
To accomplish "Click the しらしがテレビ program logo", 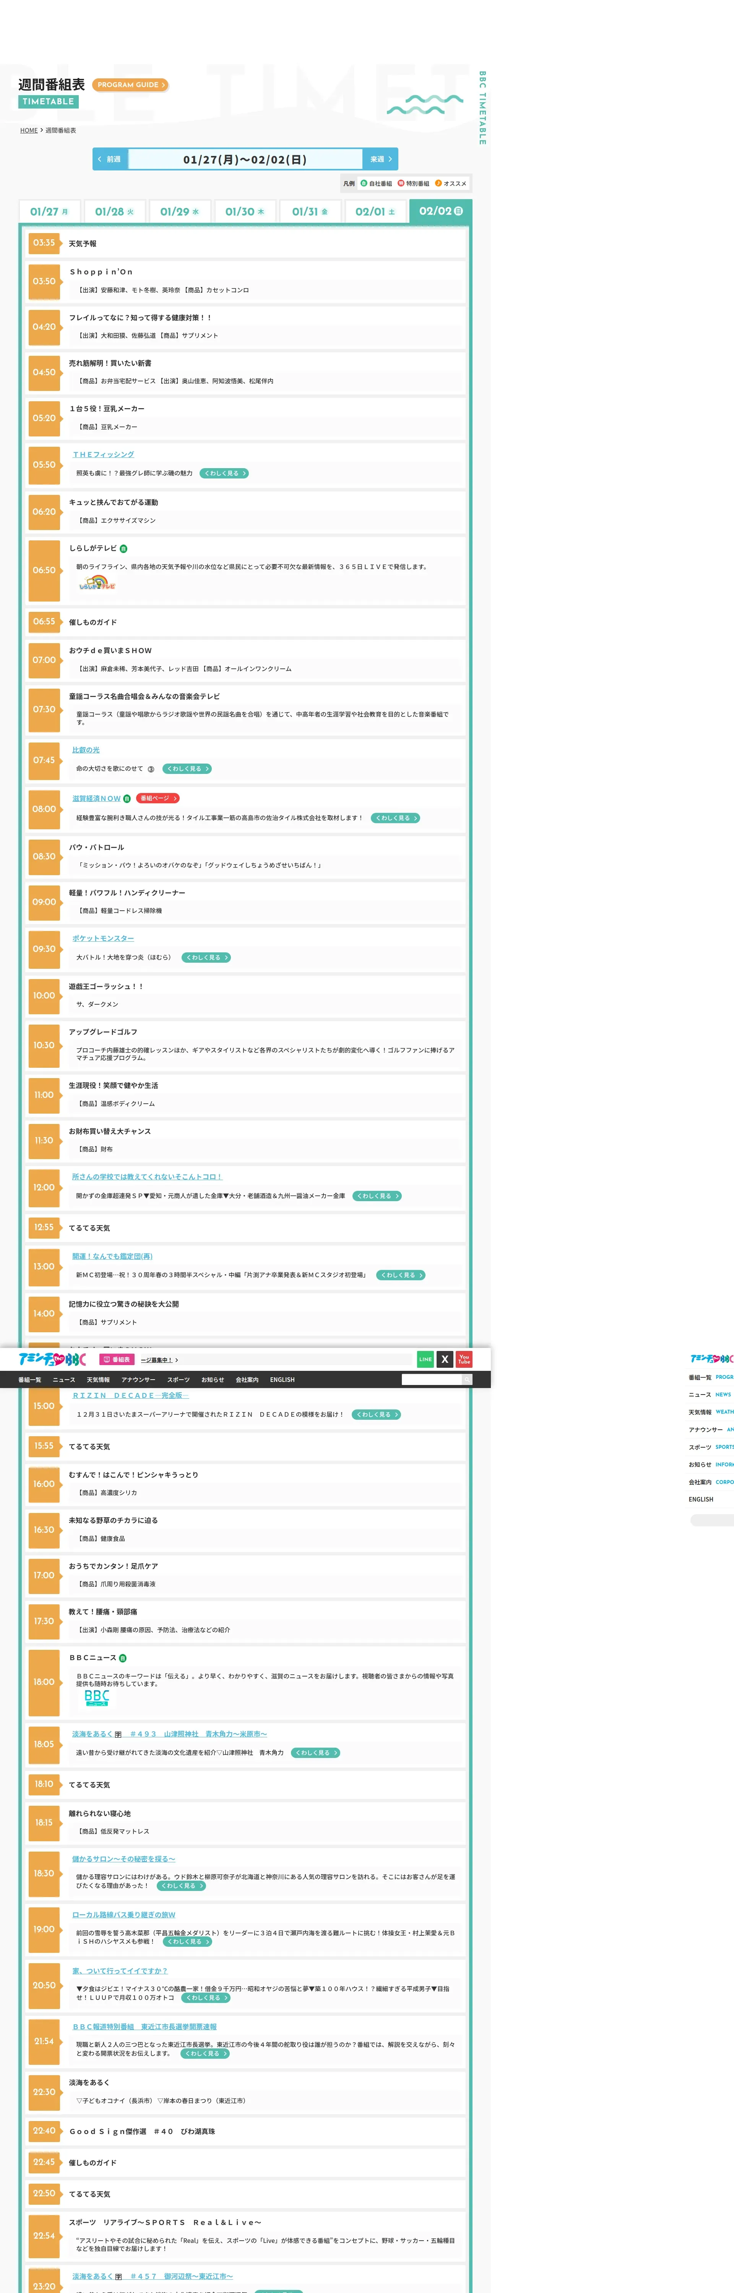I will pyautogui.click(x=97, y=584).
